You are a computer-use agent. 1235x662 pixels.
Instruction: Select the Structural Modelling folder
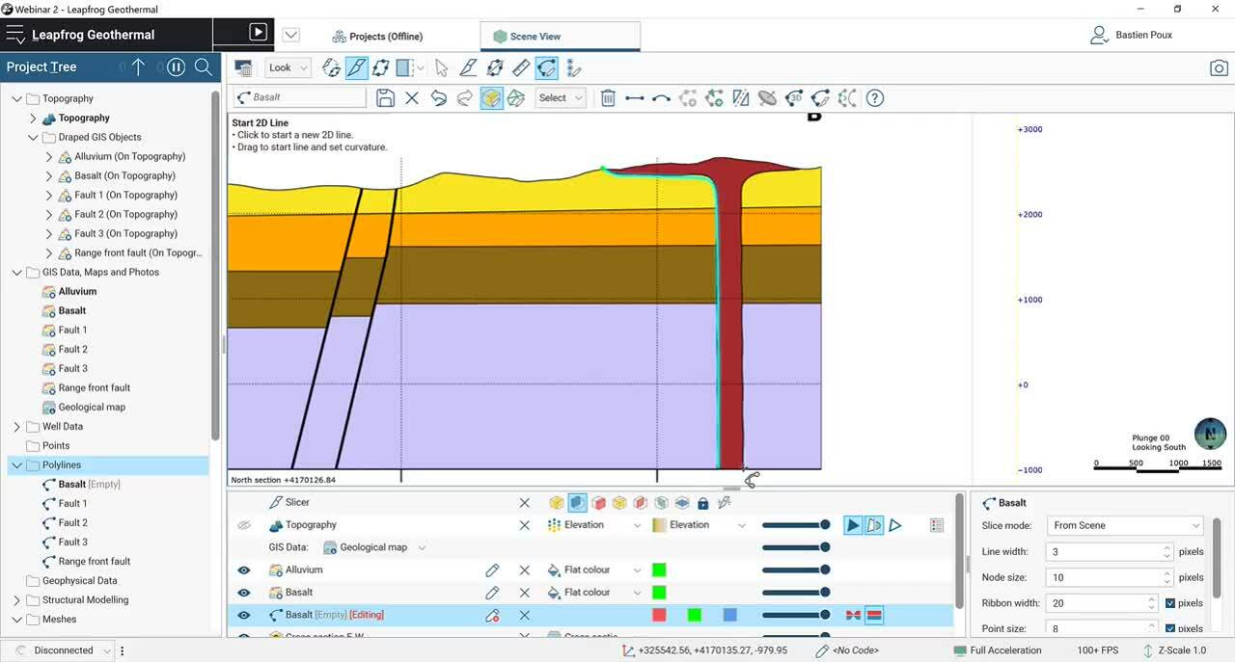85,599
